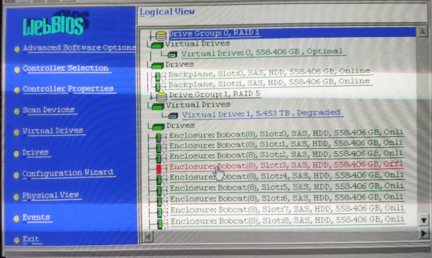This screenshot has width=432, height=258.
Task: Click the yellow bullet beside Exit
Action: point(17,240)
